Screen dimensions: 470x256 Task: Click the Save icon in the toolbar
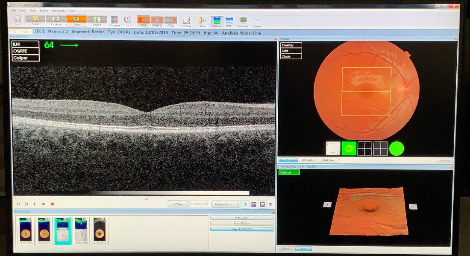pyautogui.click(x=18, y=20)
